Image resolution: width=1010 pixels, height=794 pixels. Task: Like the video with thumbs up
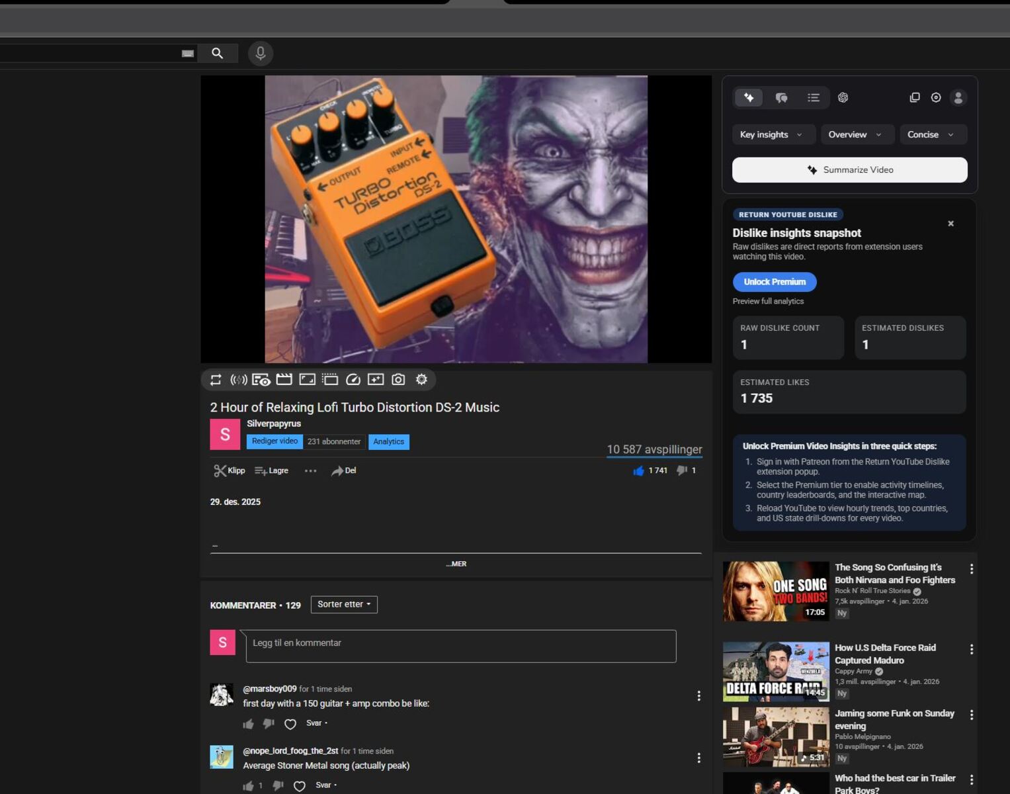638,470
